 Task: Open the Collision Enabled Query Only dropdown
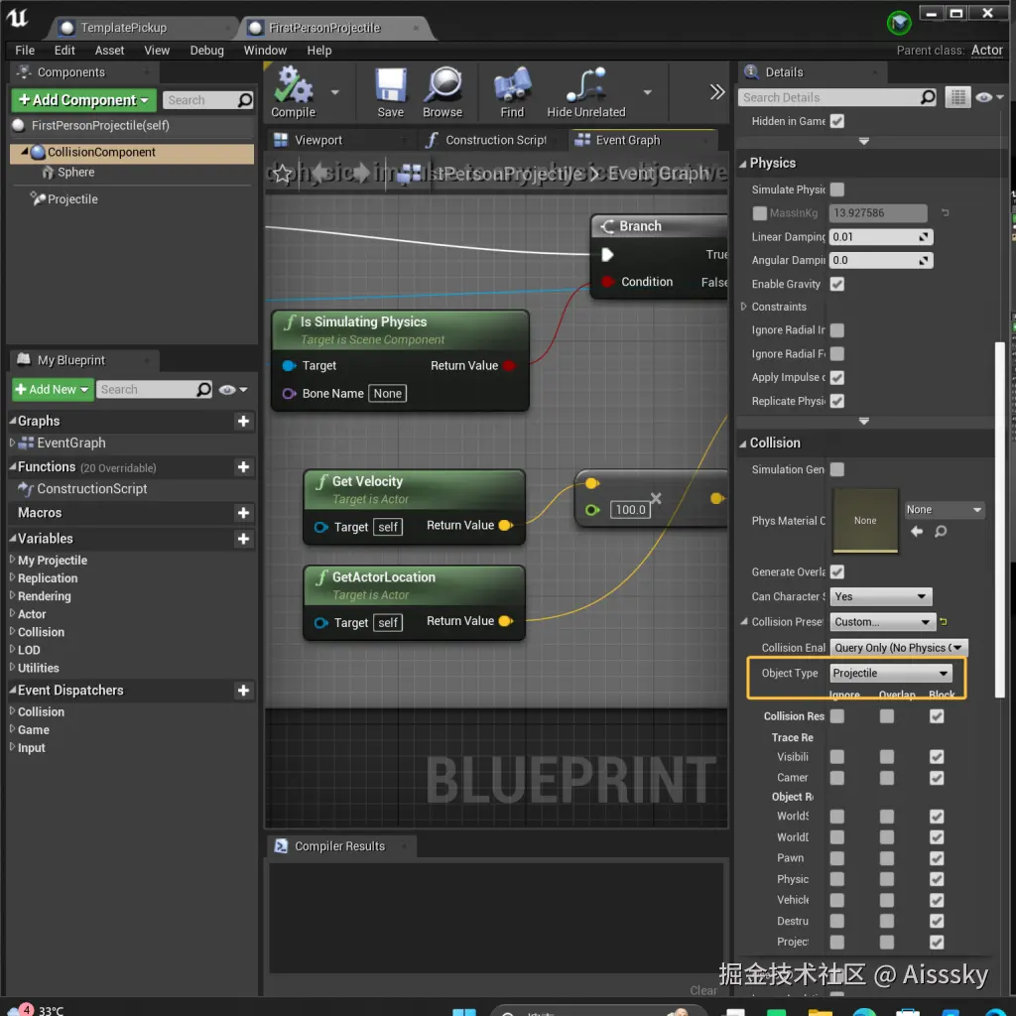(898, 647)
